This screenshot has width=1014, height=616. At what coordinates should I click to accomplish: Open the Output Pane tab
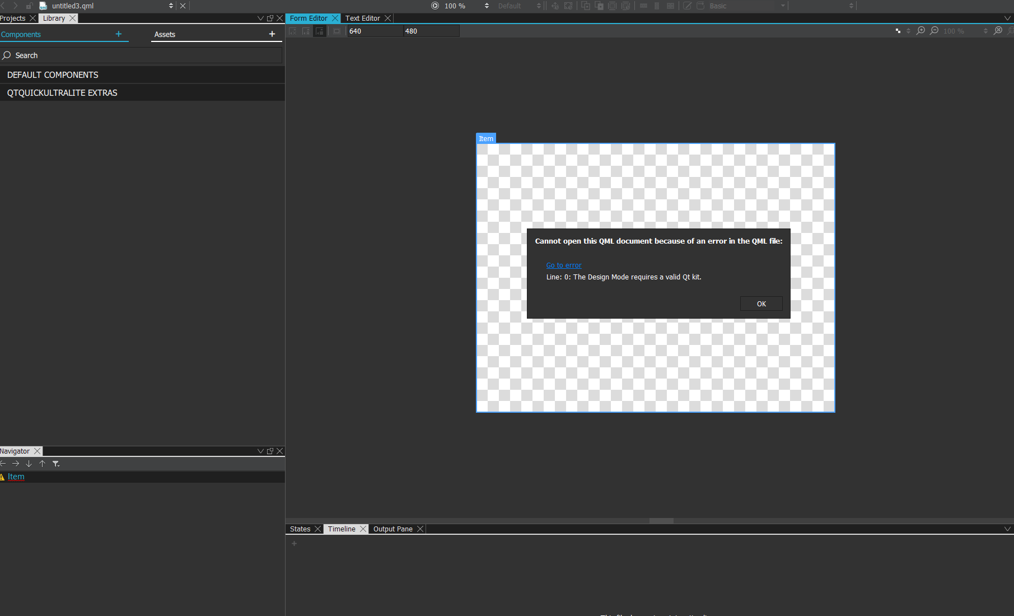click(x=392, y=529)
